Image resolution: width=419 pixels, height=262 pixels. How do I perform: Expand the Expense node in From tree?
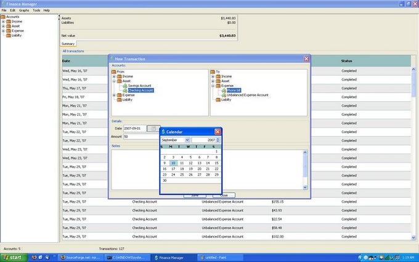(114, 95)
